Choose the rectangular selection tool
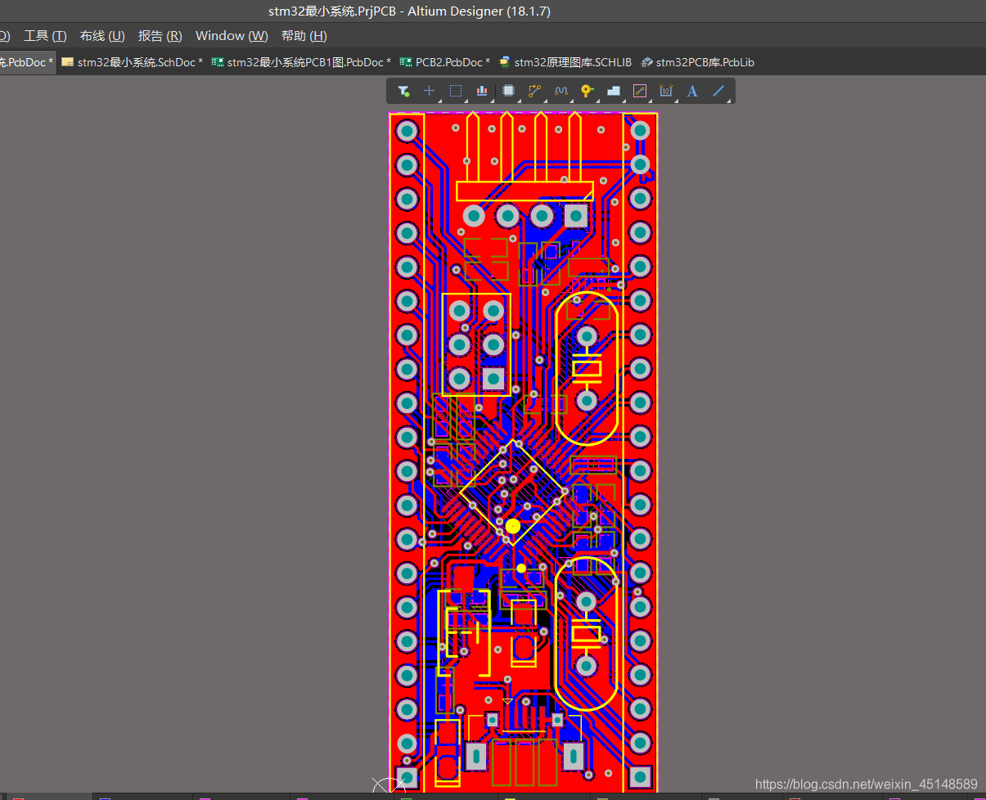986x800 pixels. coord(456,91)
